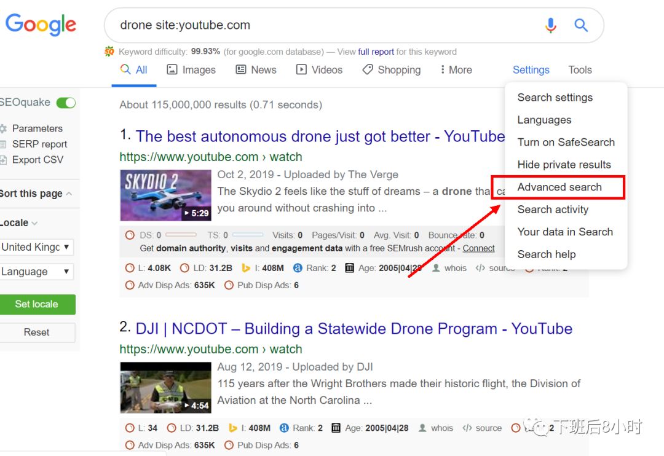Click the SEMrush keyword difficulty icon
The width and height of the screenshot is (664, 456).
point(109,52)
